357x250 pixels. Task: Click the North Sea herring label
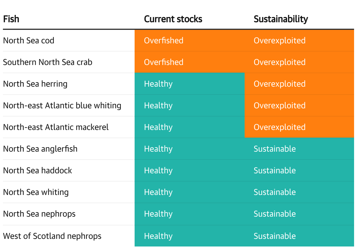click(x=35, y=84)
